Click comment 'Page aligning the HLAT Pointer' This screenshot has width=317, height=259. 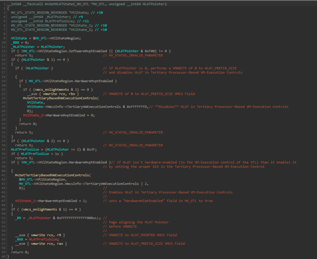point(136,222)
